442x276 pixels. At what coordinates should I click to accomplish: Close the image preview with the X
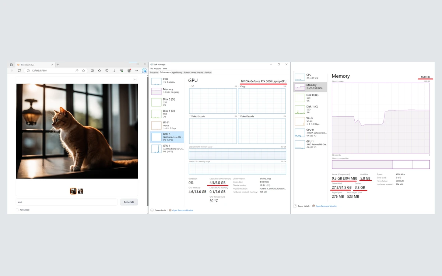coord(135,79)
